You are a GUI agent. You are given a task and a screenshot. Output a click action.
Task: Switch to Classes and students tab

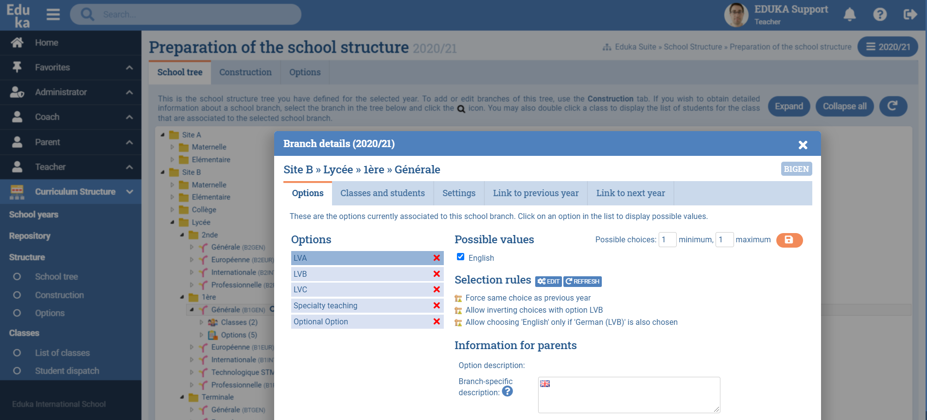point(383,193)
